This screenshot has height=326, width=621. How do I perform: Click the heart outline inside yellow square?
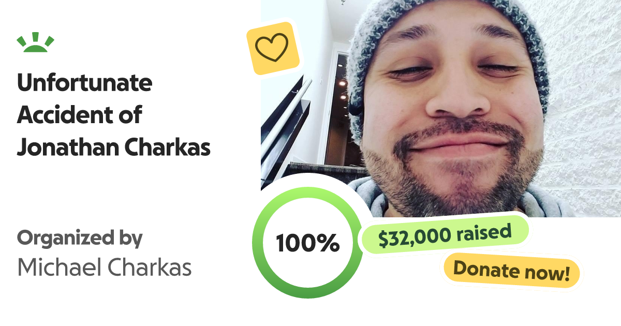tap(272, 48)
